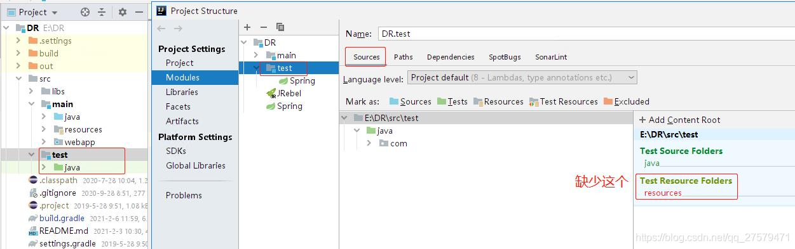Screen dimensions: 795x249
Task: Expand the .settings folder
Action: click(x=18, y=41)
